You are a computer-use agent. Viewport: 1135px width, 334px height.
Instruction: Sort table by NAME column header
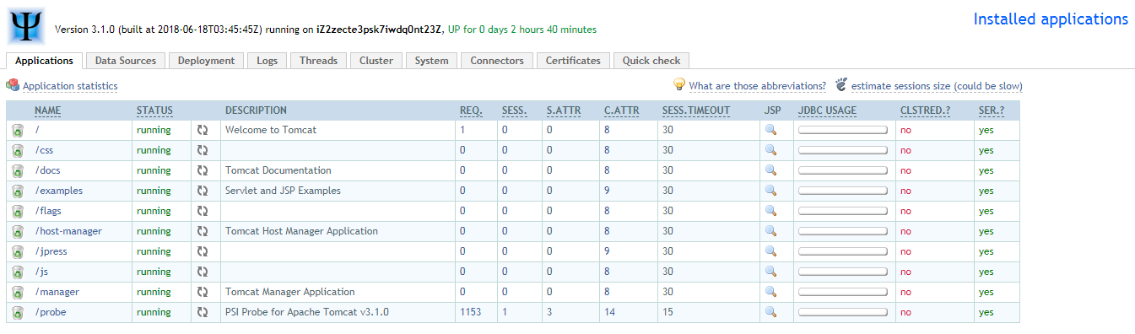pyautogui.click(x=47, y=110)
